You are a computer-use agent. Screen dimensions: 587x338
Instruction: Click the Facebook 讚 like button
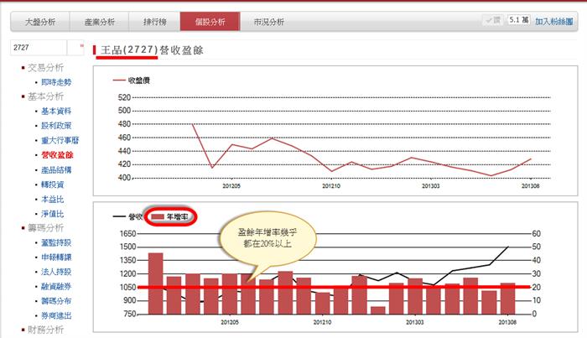[493, 20]
